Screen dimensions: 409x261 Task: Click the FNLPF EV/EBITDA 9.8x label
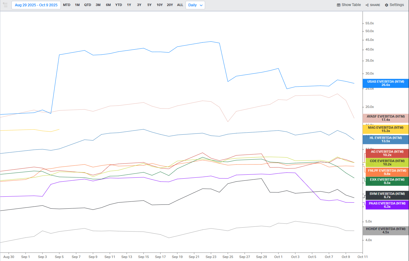(387, 172)
